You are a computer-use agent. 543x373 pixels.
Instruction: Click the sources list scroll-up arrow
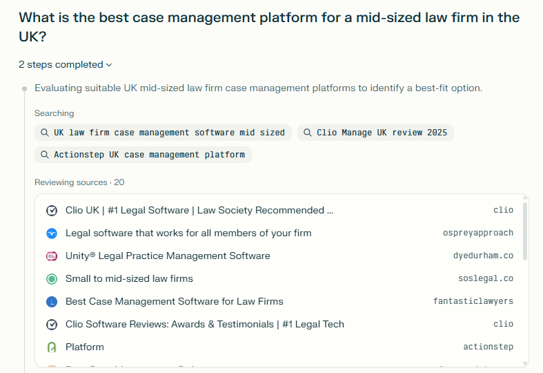525,198
